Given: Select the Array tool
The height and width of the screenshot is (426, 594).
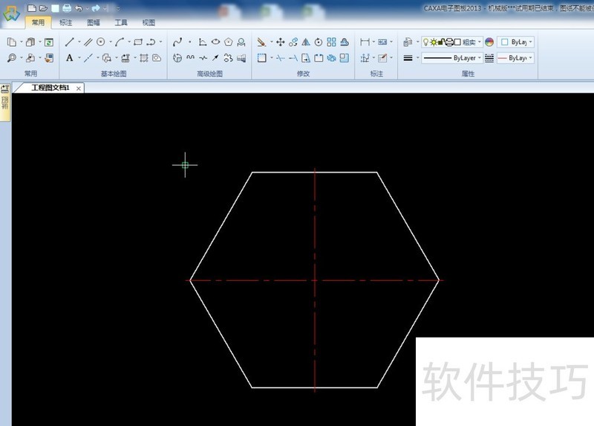Looking at the screenshot, I should click(331, 42).
